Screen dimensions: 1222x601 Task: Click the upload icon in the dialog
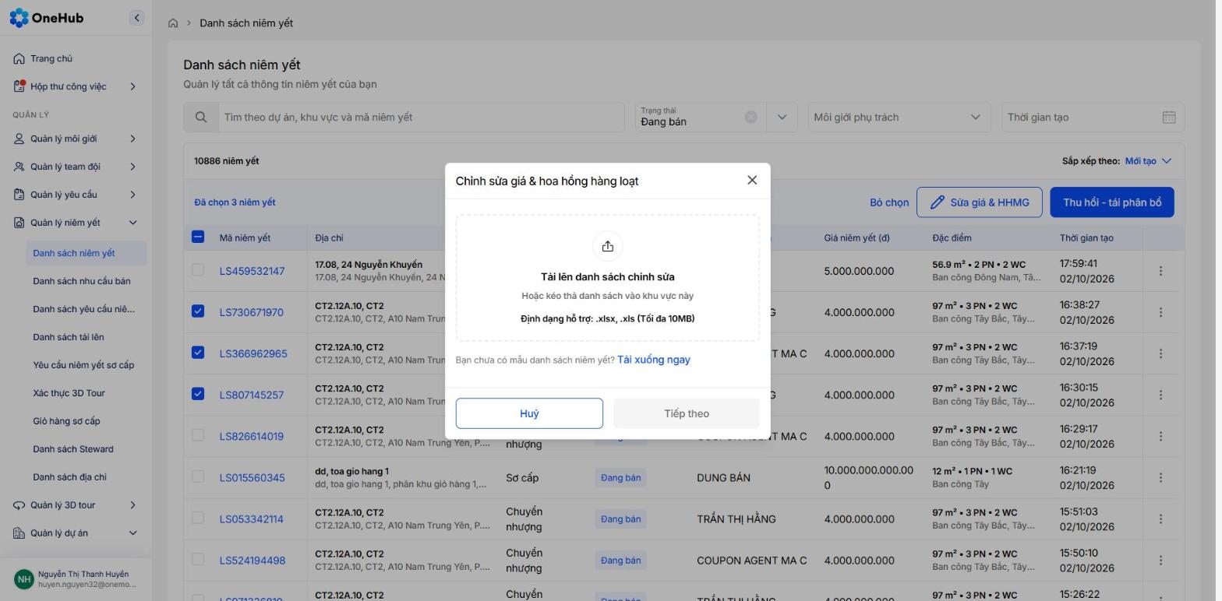(608, 247)
